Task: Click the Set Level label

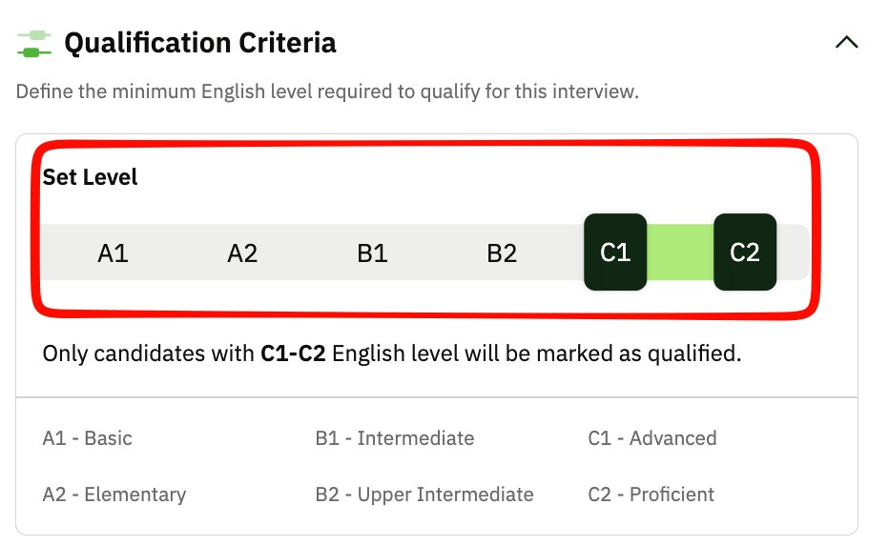Action: tap(90, 177)
